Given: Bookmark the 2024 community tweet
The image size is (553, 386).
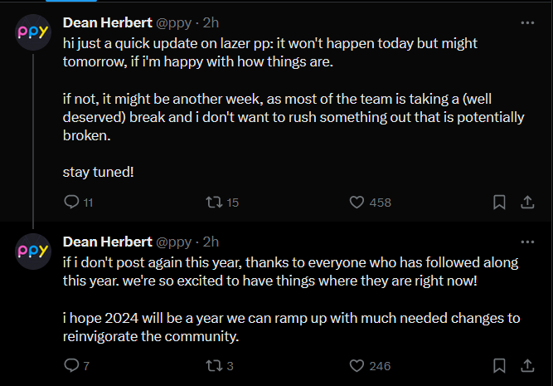Looking at the screenshot, I should click(x=499, y=365).
